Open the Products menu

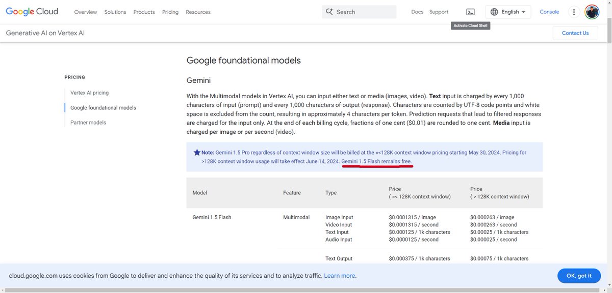pyautogui.click(x=144, y=12)
